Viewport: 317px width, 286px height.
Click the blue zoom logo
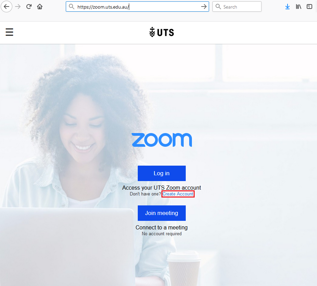click(162, 140)
